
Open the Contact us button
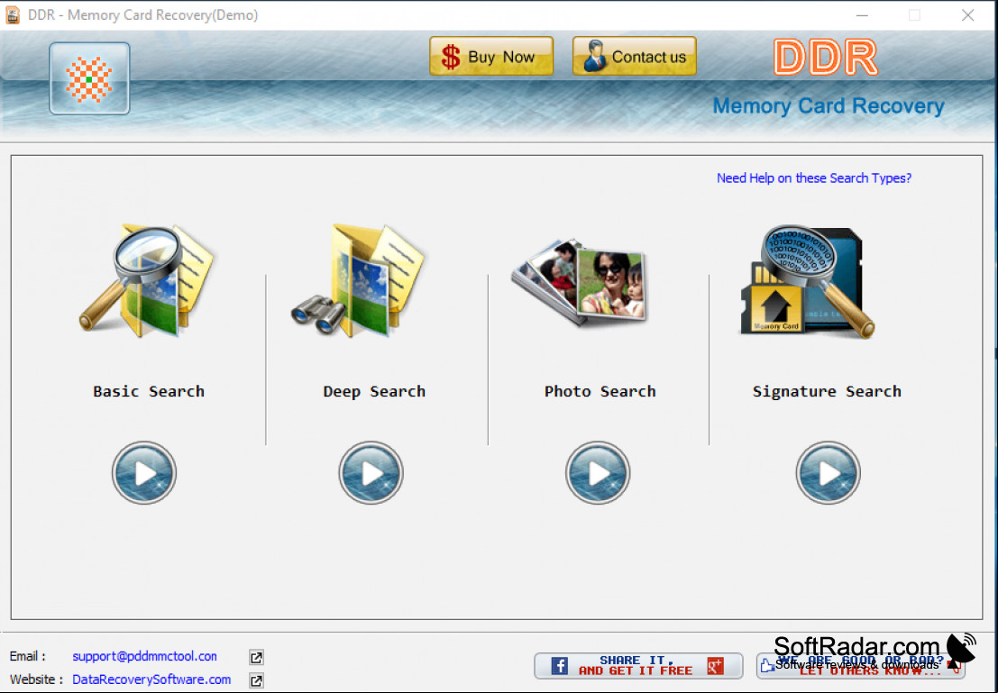[x=635, y=56]
